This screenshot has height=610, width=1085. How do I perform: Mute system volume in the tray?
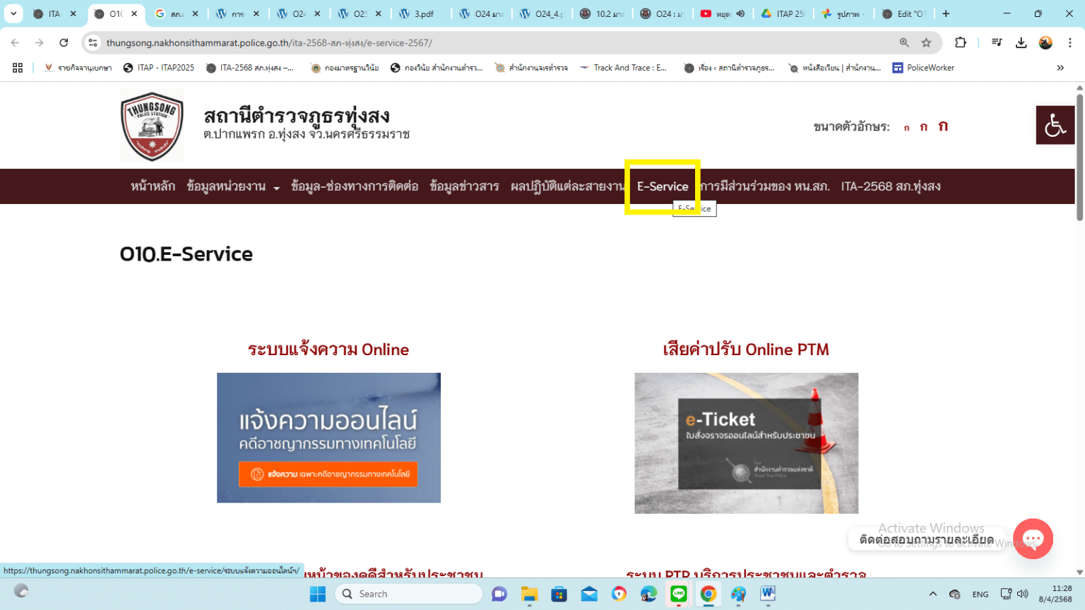coord(1024,594)
